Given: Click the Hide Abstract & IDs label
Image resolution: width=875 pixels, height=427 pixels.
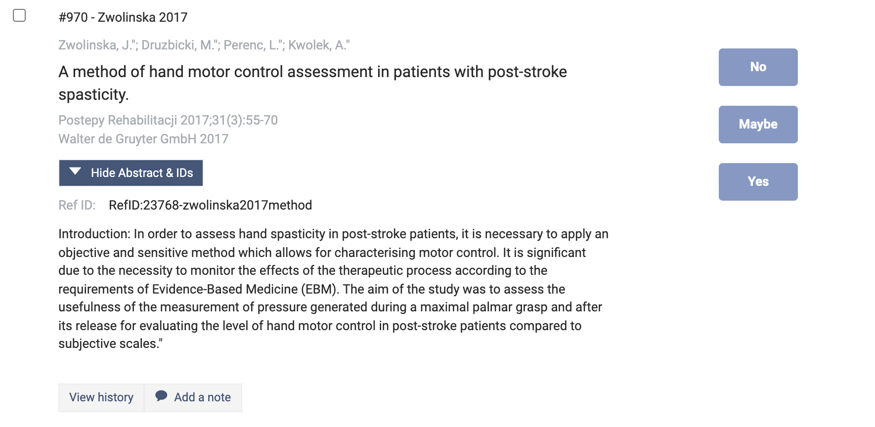Looking at the screenshot, I should point(142,173).
